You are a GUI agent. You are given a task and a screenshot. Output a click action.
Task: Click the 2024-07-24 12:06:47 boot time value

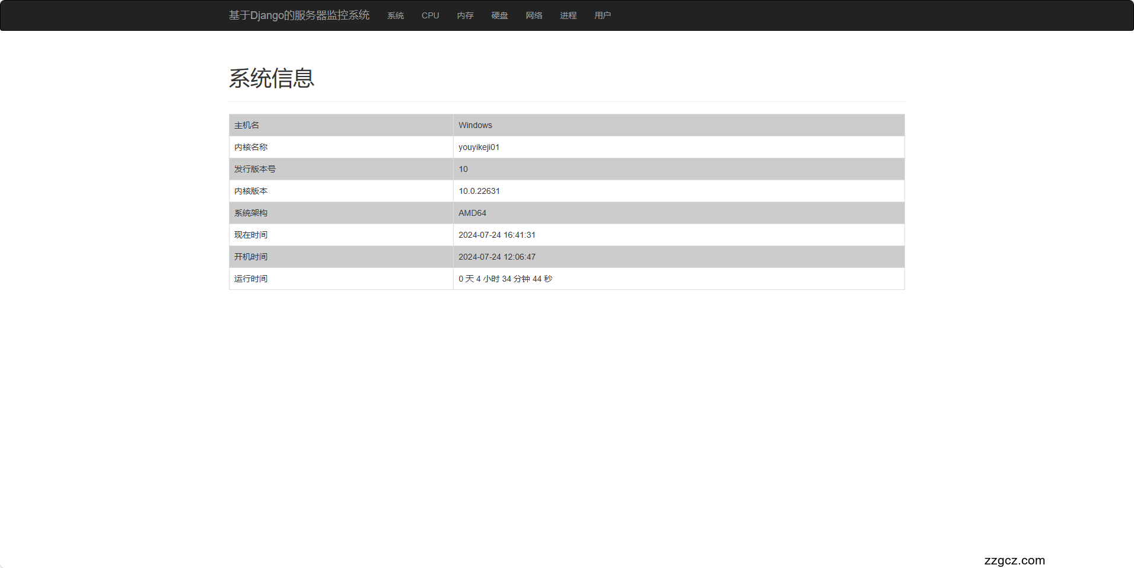(497, 257)
